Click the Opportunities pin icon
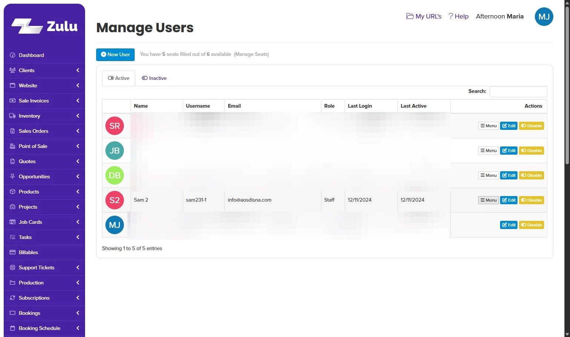Screen dimensions: 570x337 pos(12,176)
